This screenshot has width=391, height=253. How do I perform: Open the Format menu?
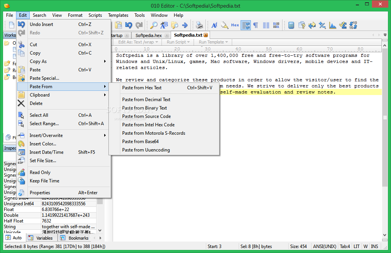pyautogui.click(x=75, y=15)
